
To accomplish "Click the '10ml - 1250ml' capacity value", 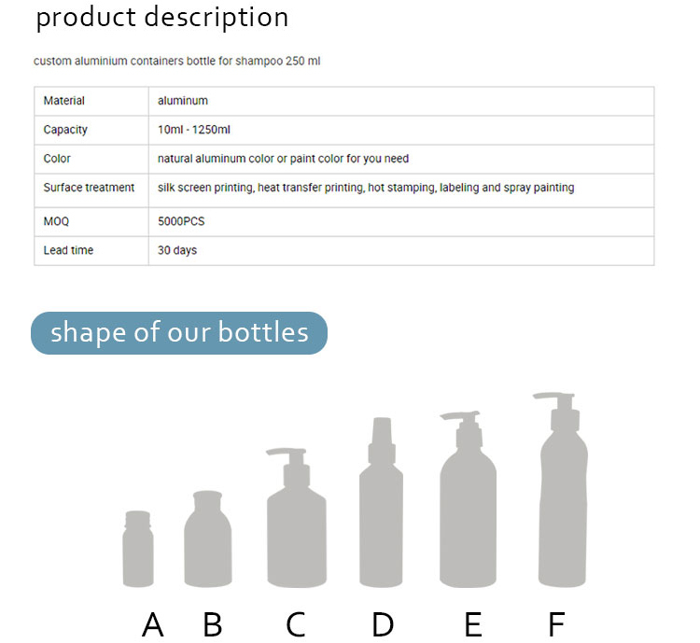I will [194, 130].
